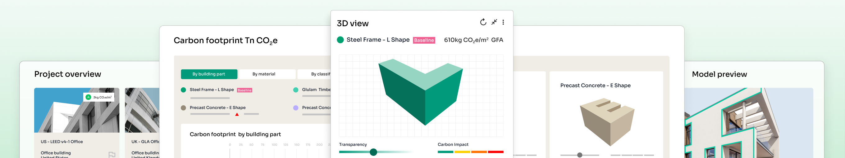Click the Precast Concrete E Shape 3D model

click(x=607, y=121)
